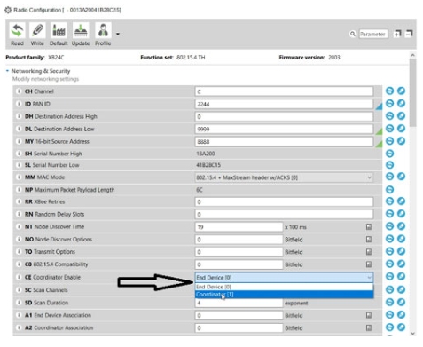423x347 pixels.
Task: Expand all sections icon beside search
Action: [x=397, y=34]
